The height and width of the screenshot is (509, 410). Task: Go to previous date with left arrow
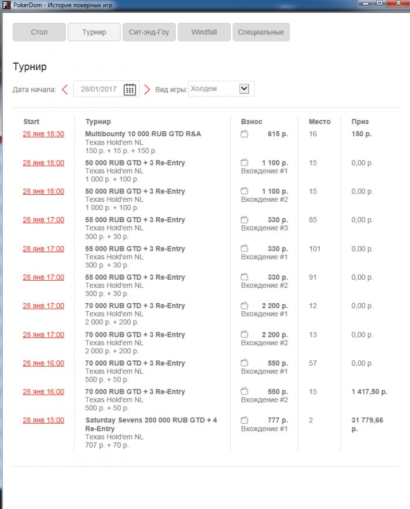click(x=64, y=90)
